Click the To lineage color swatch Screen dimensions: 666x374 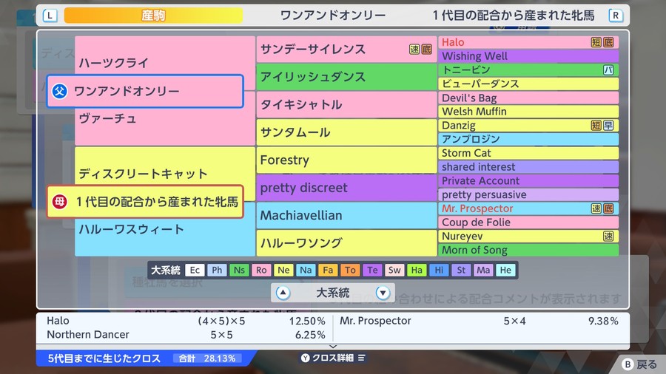pyautogui.click(x=350, y=270)
